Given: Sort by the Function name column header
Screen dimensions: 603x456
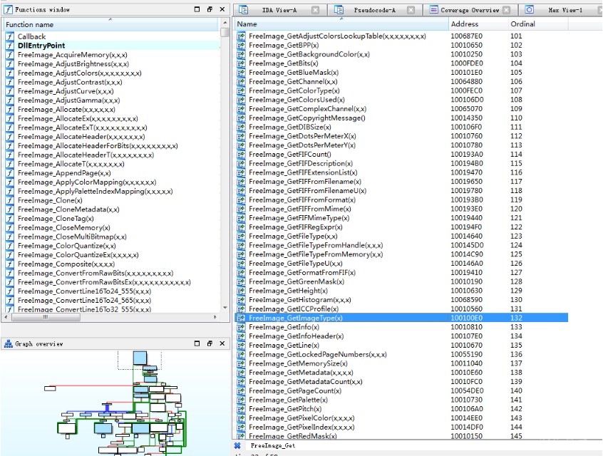Looking at the screenshot, I should 110,25.
